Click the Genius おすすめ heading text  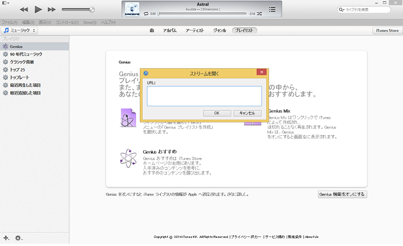(x=160, y=151)
